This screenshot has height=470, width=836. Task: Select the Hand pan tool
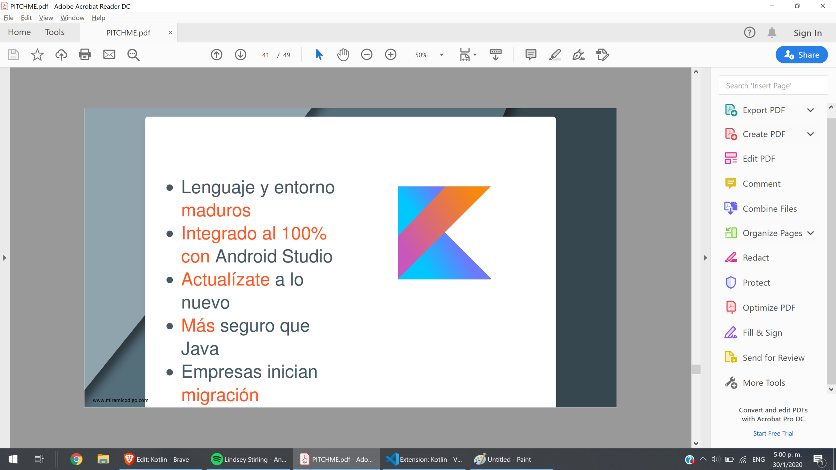(343, 55)
